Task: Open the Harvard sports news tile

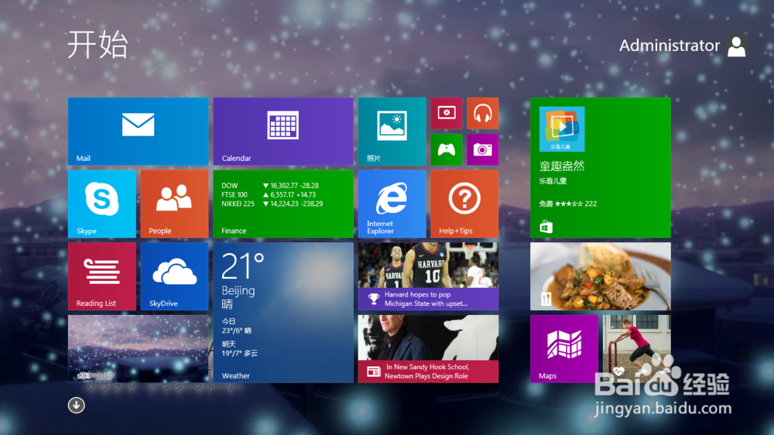Action: pos(429,276)
